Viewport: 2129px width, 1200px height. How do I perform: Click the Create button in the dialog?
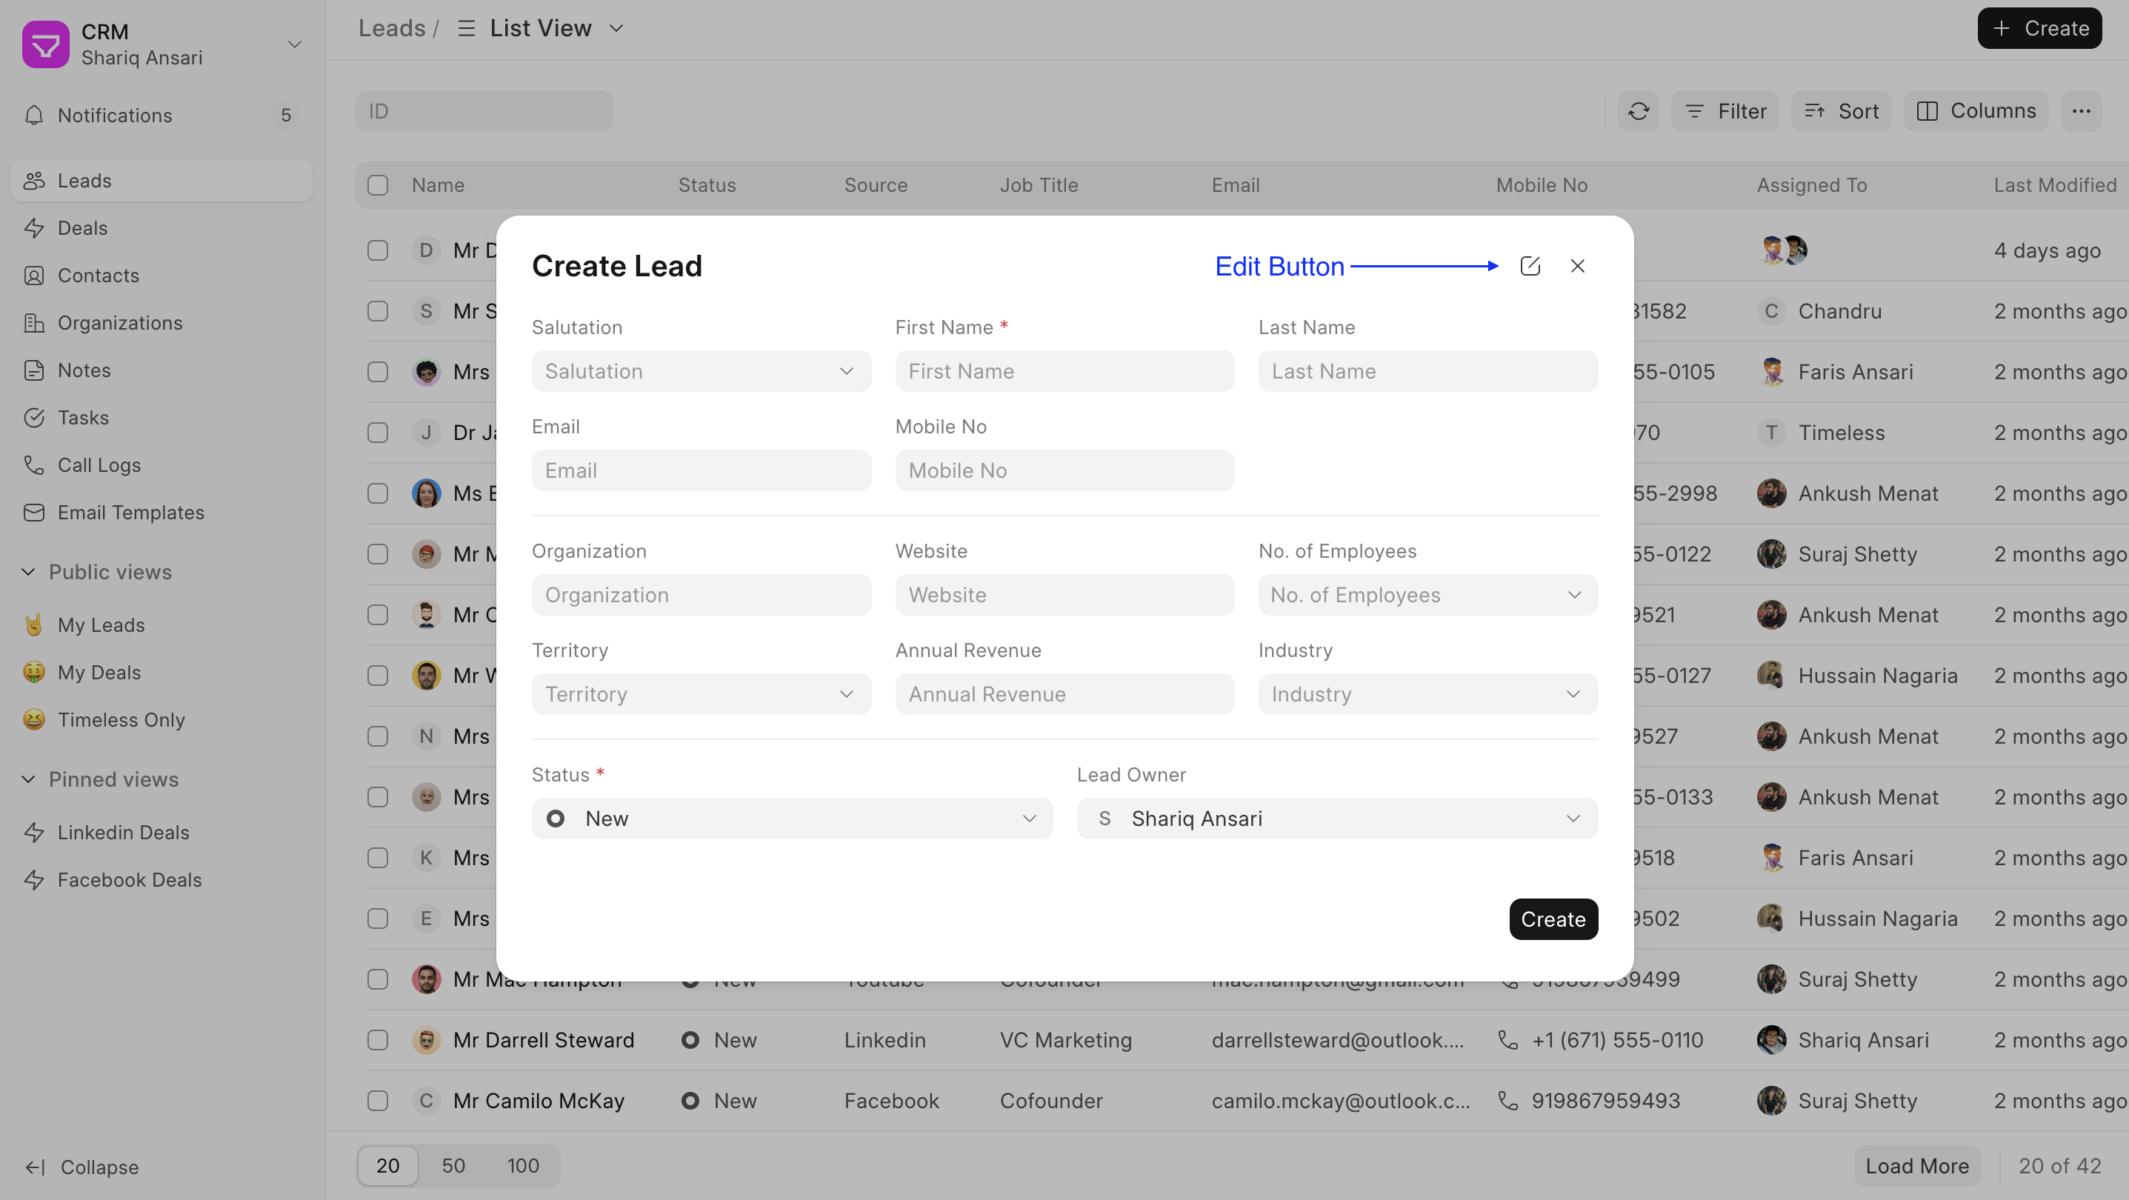point(1552,919)
